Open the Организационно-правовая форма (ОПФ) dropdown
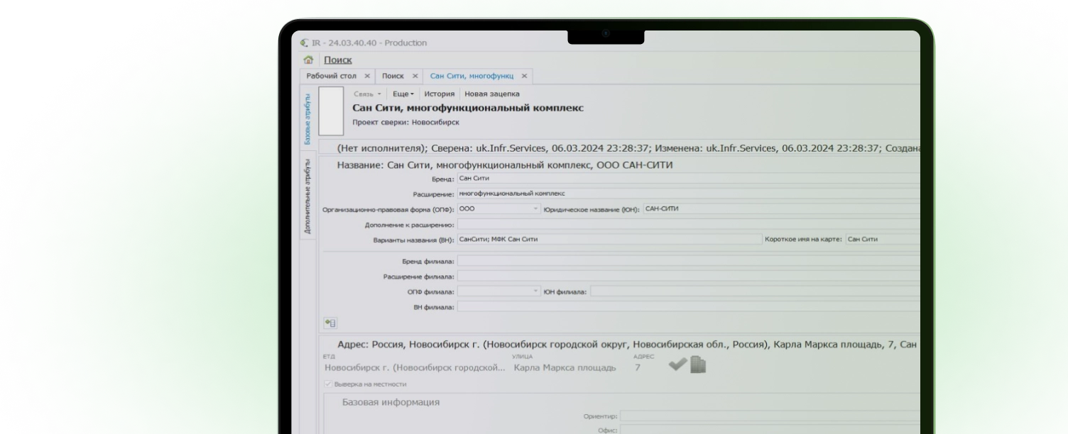The image size is (1068, 434). point(536,209)
